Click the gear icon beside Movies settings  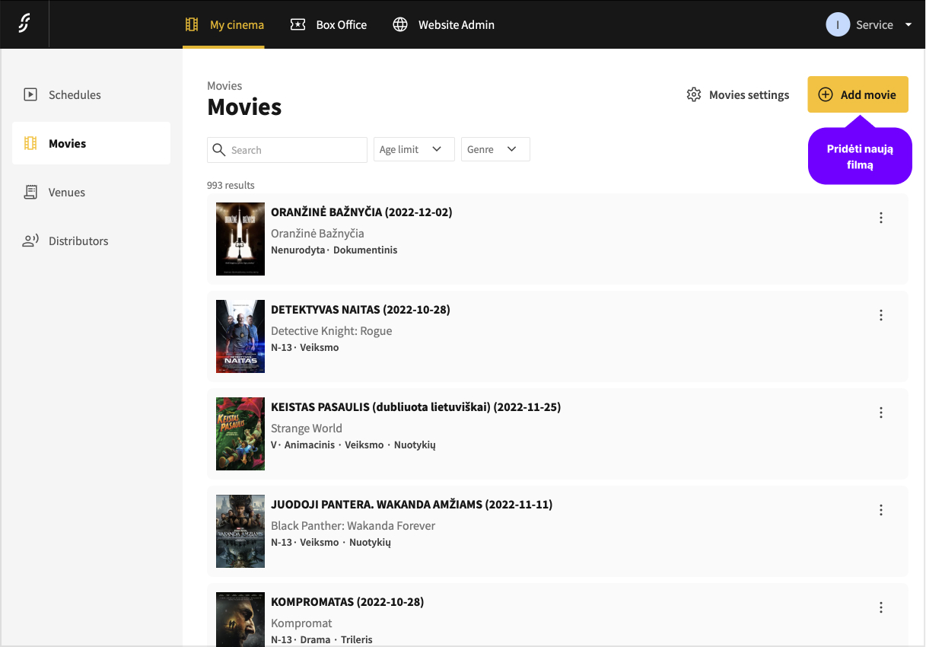click(x=694, y=95)
